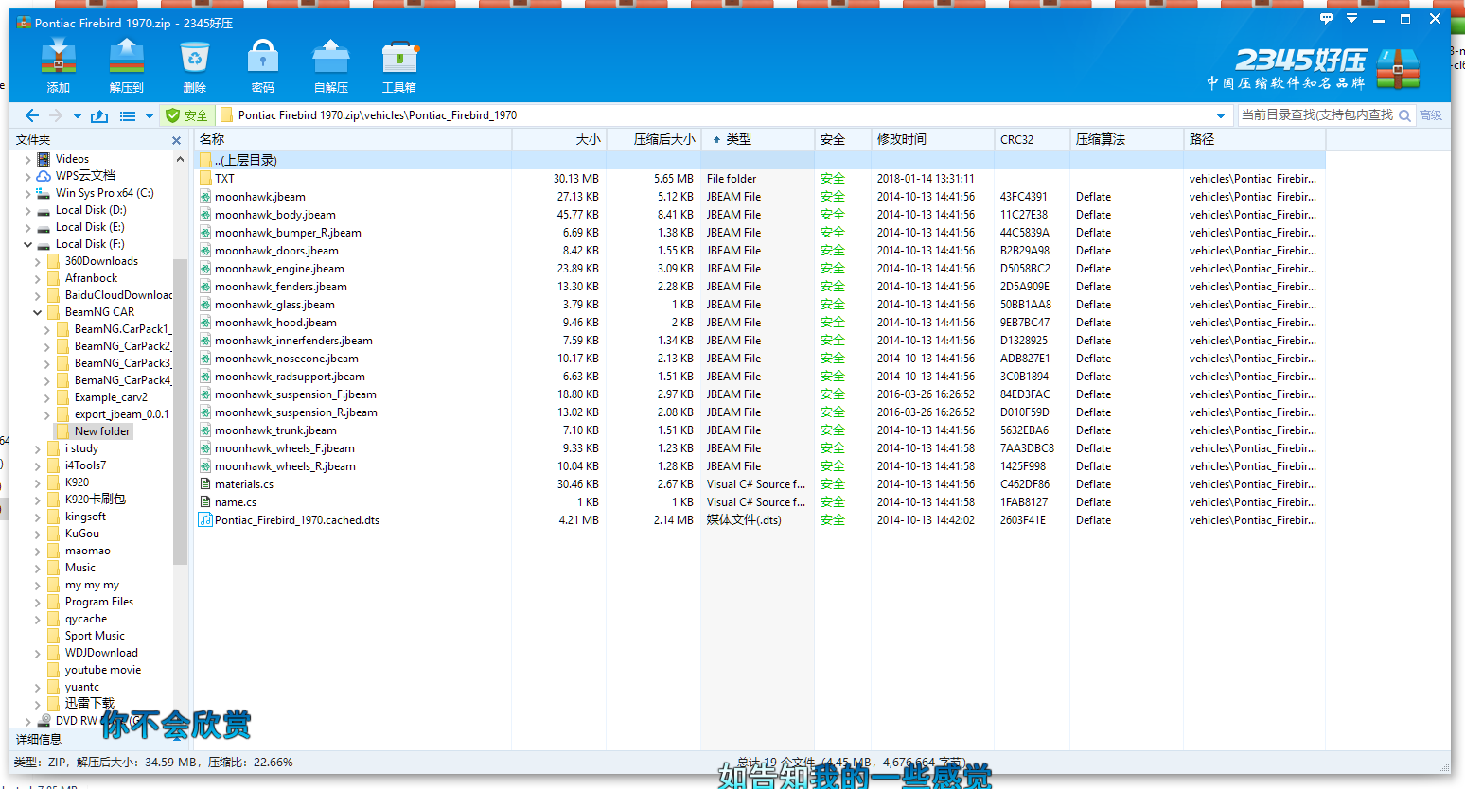Screen dimensions: 1465x789
Task: Select the Program Files folder in tree
Action: pos(99,602)
